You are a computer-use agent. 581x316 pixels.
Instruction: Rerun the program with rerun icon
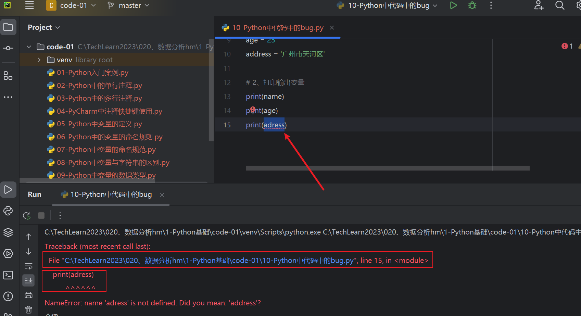(x=27, y=216)
